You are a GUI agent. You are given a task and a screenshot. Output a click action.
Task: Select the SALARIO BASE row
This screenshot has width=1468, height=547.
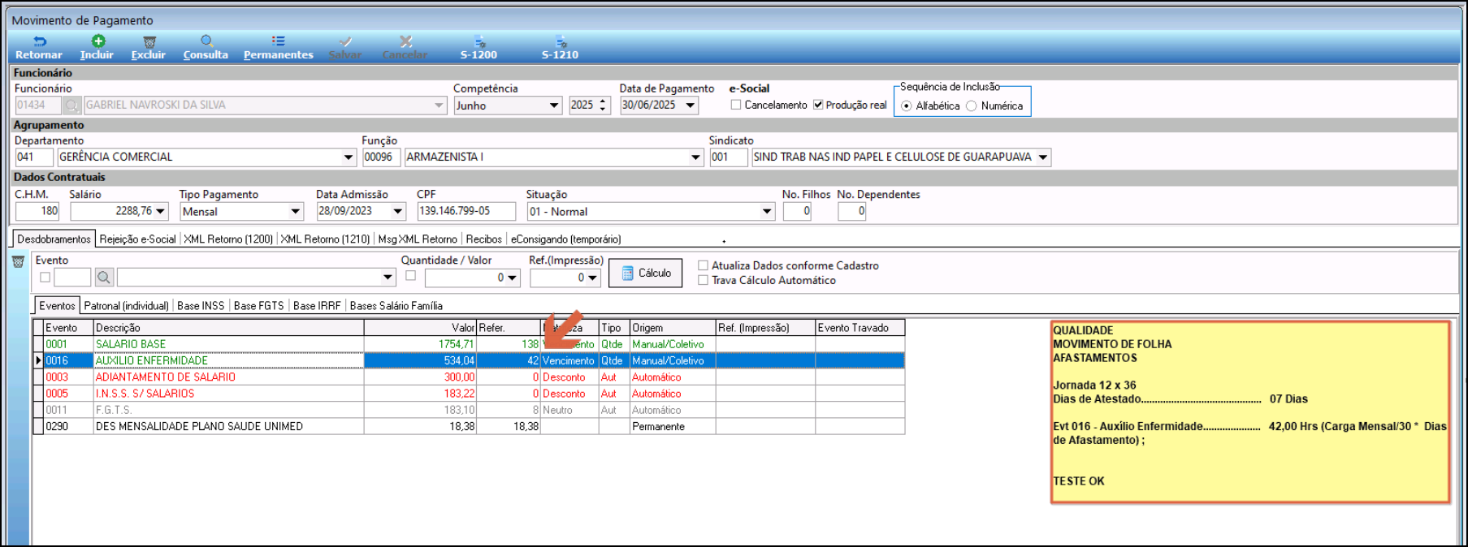point(469,344)
